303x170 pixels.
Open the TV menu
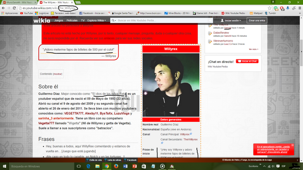click(x=83, y=20)
